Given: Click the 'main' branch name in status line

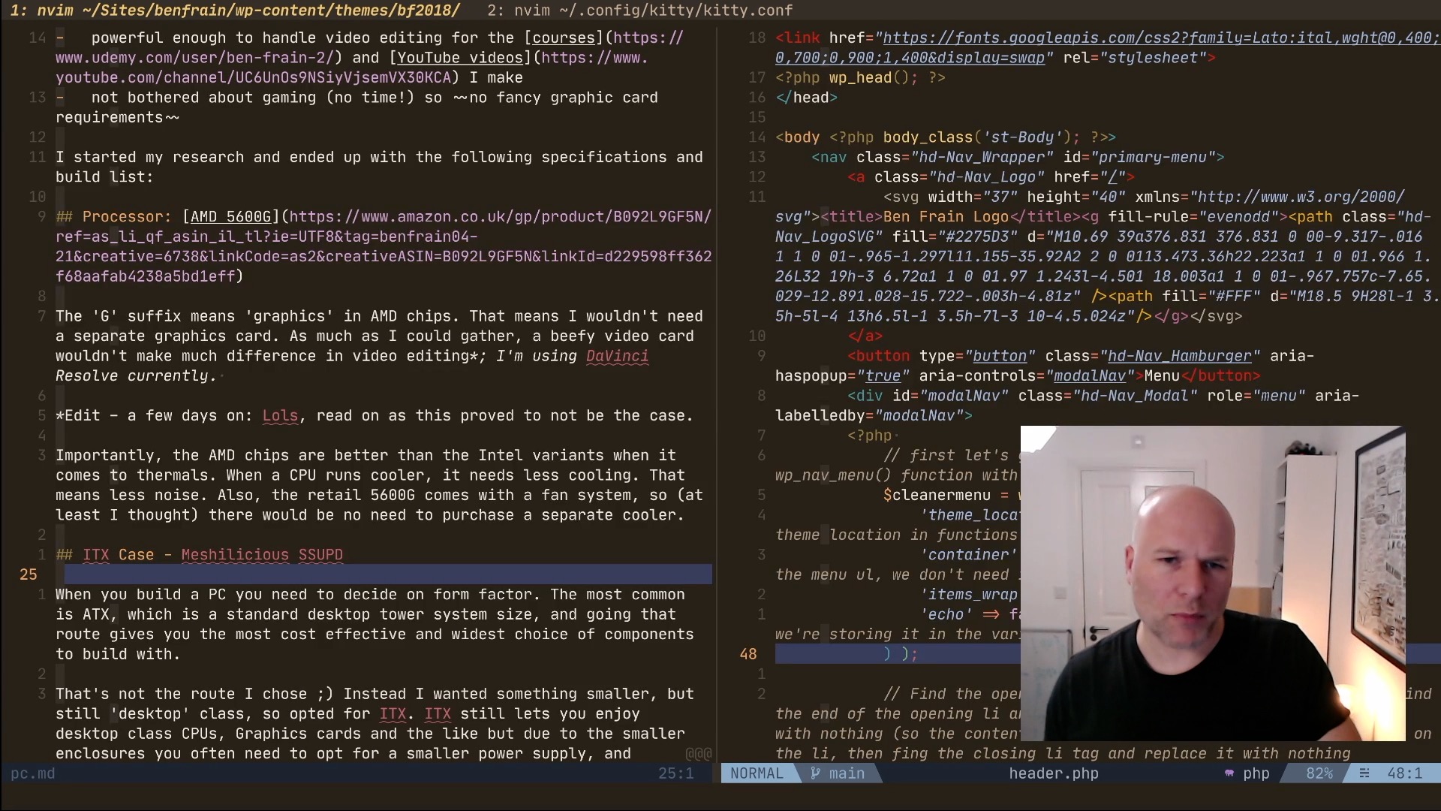Looking at the screenshot, I should pyautogui.click(x=847, y=773).
